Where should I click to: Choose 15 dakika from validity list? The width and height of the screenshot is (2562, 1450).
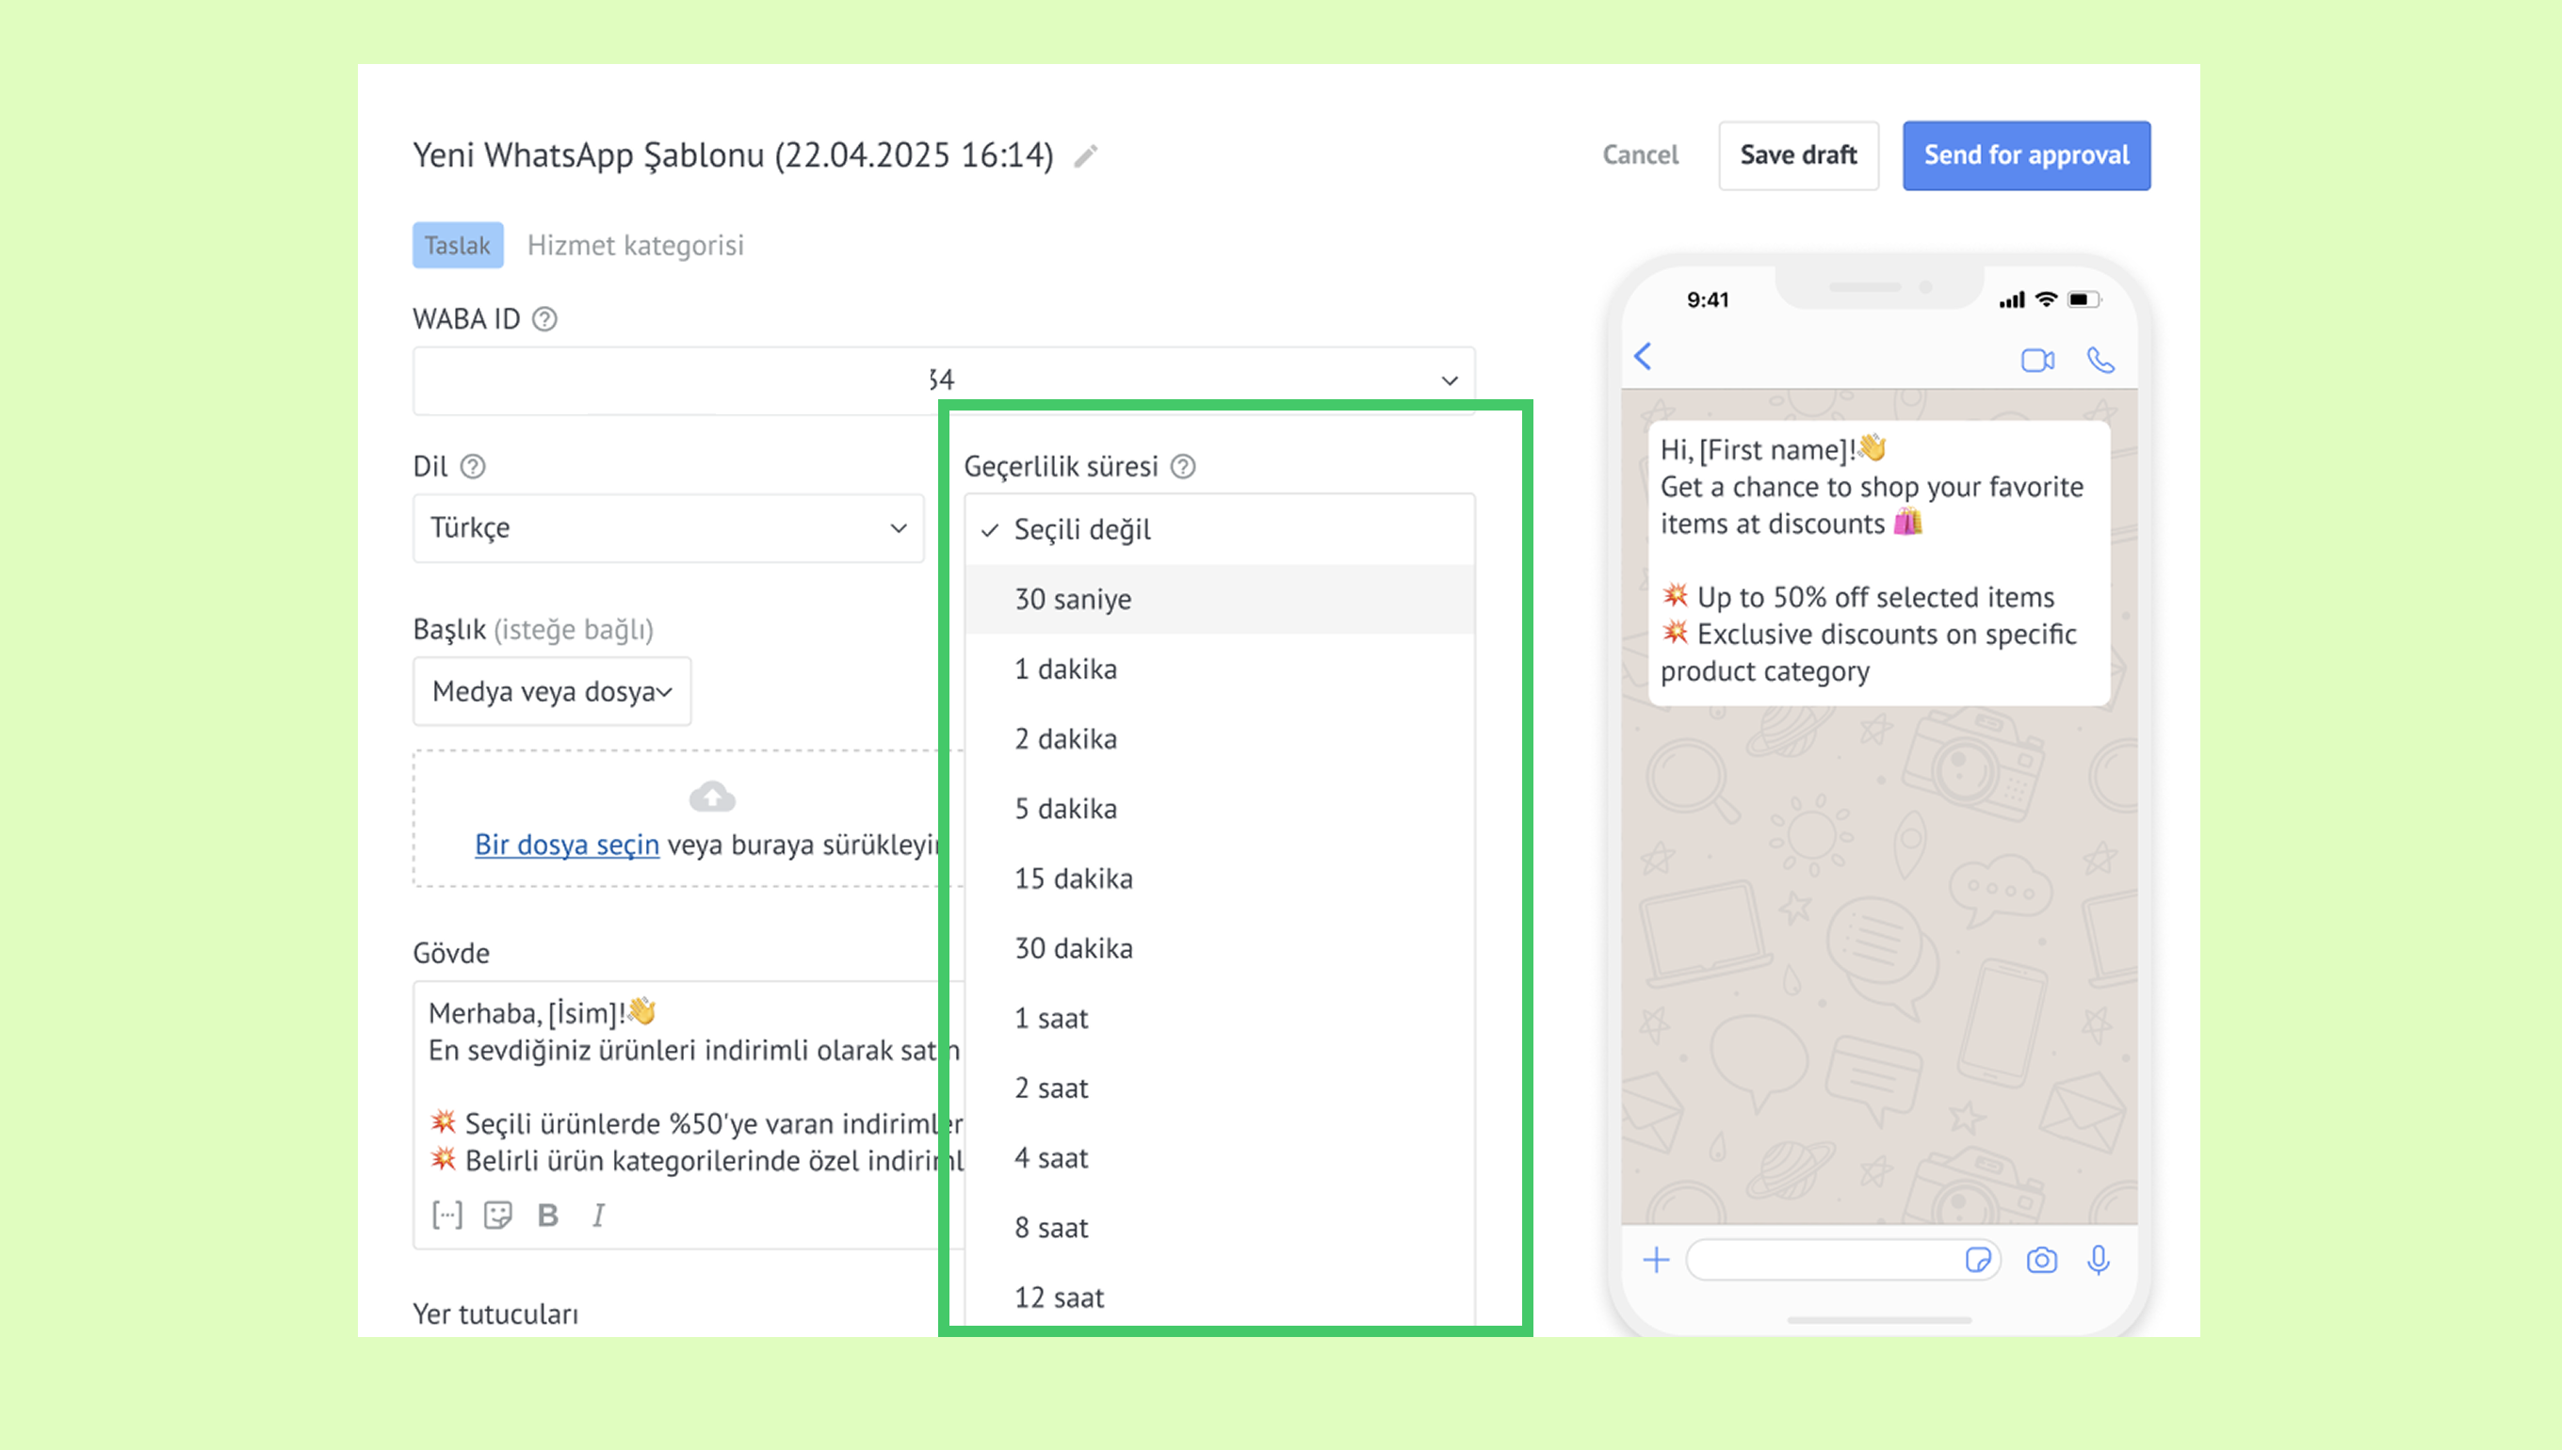(1074, 878)
